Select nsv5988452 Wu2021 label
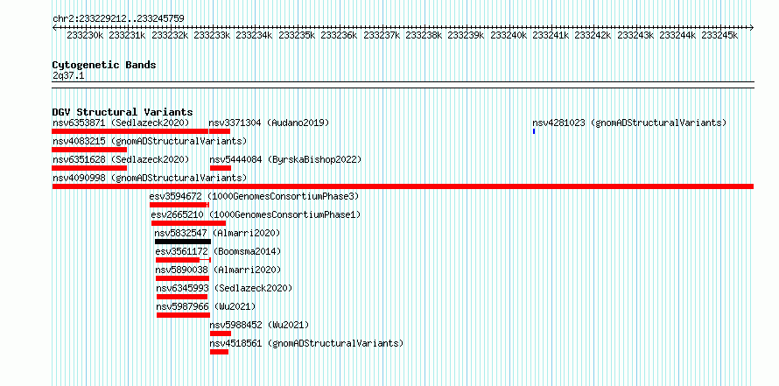 (259, 325)
